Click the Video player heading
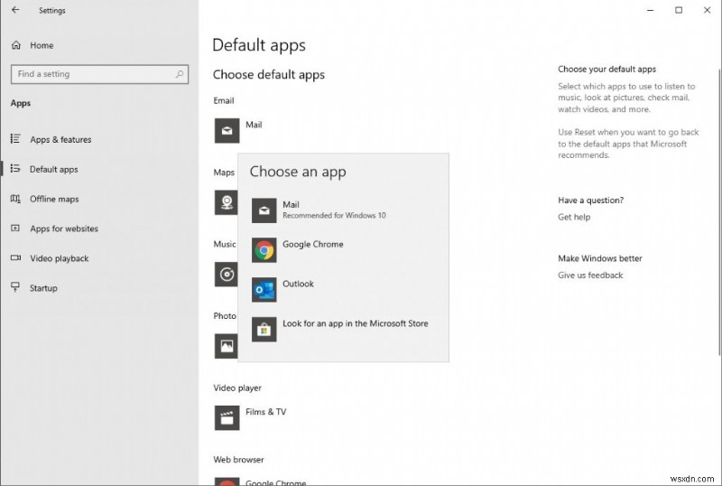The height and width of the screenshot is (486, 722). click(x=237, y=388)
